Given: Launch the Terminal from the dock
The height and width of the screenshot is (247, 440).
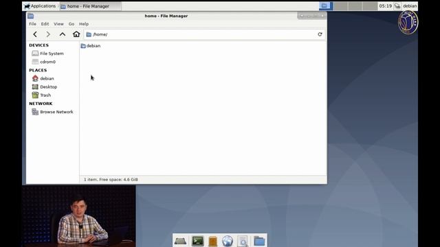Looking at the screenshot, I should pyautogui.click(x=197, y=241).
